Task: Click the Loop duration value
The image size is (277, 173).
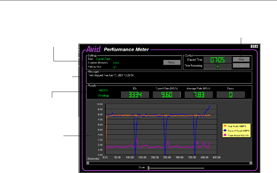Action: tap(116, 63)
